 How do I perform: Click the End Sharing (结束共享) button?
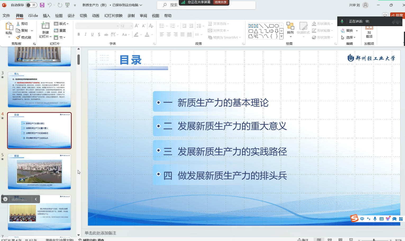220,2
